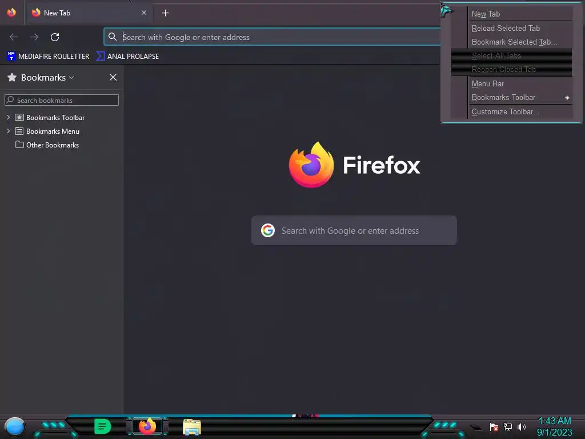Click the New Tab tab's Firefox favicon
Image resolution: width=585 pixels, height=439 pixels.
tap(36, 13)
